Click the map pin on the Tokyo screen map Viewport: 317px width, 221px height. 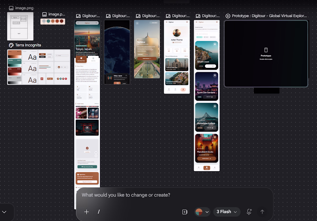(x=87, y=148)
